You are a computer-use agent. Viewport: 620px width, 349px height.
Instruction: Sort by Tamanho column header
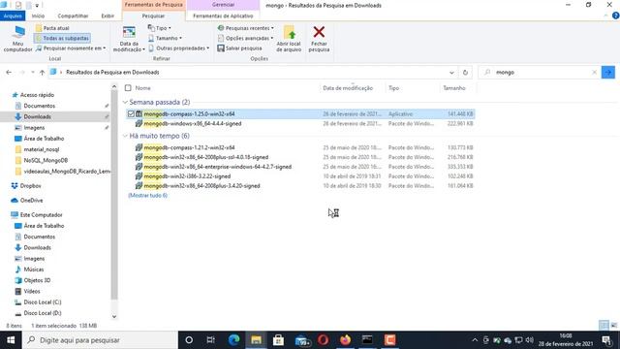454,88
